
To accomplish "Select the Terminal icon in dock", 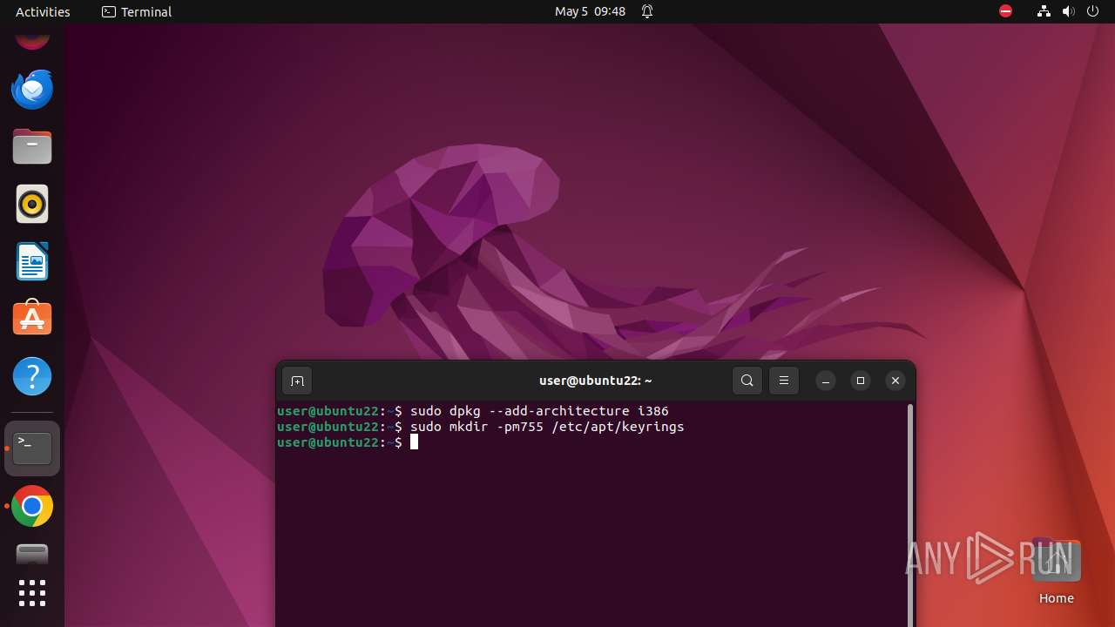I will point(32,448).
